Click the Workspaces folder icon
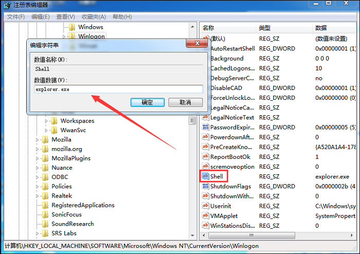 (54, 121)
